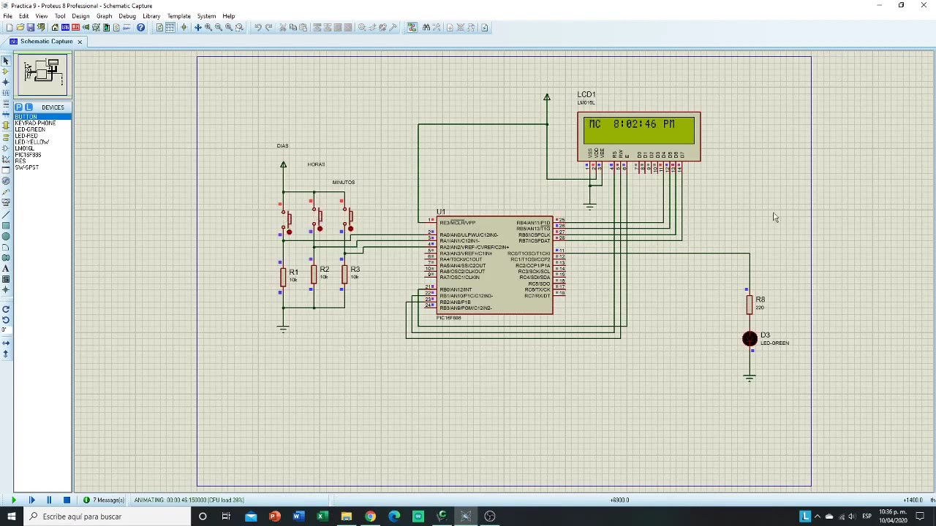Open the blue help question mark icon
Image resolution: width=936 pixels, height=526 pixels.
[141, 28]
